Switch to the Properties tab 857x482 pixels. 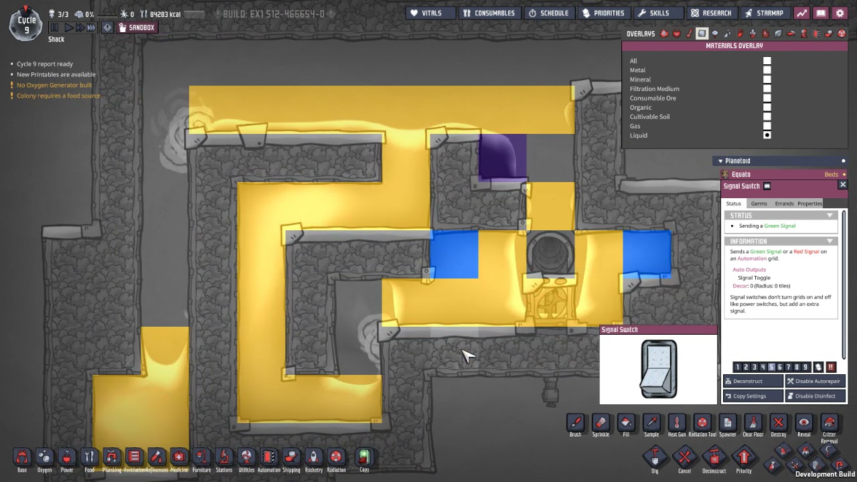[x=809, y=204]
